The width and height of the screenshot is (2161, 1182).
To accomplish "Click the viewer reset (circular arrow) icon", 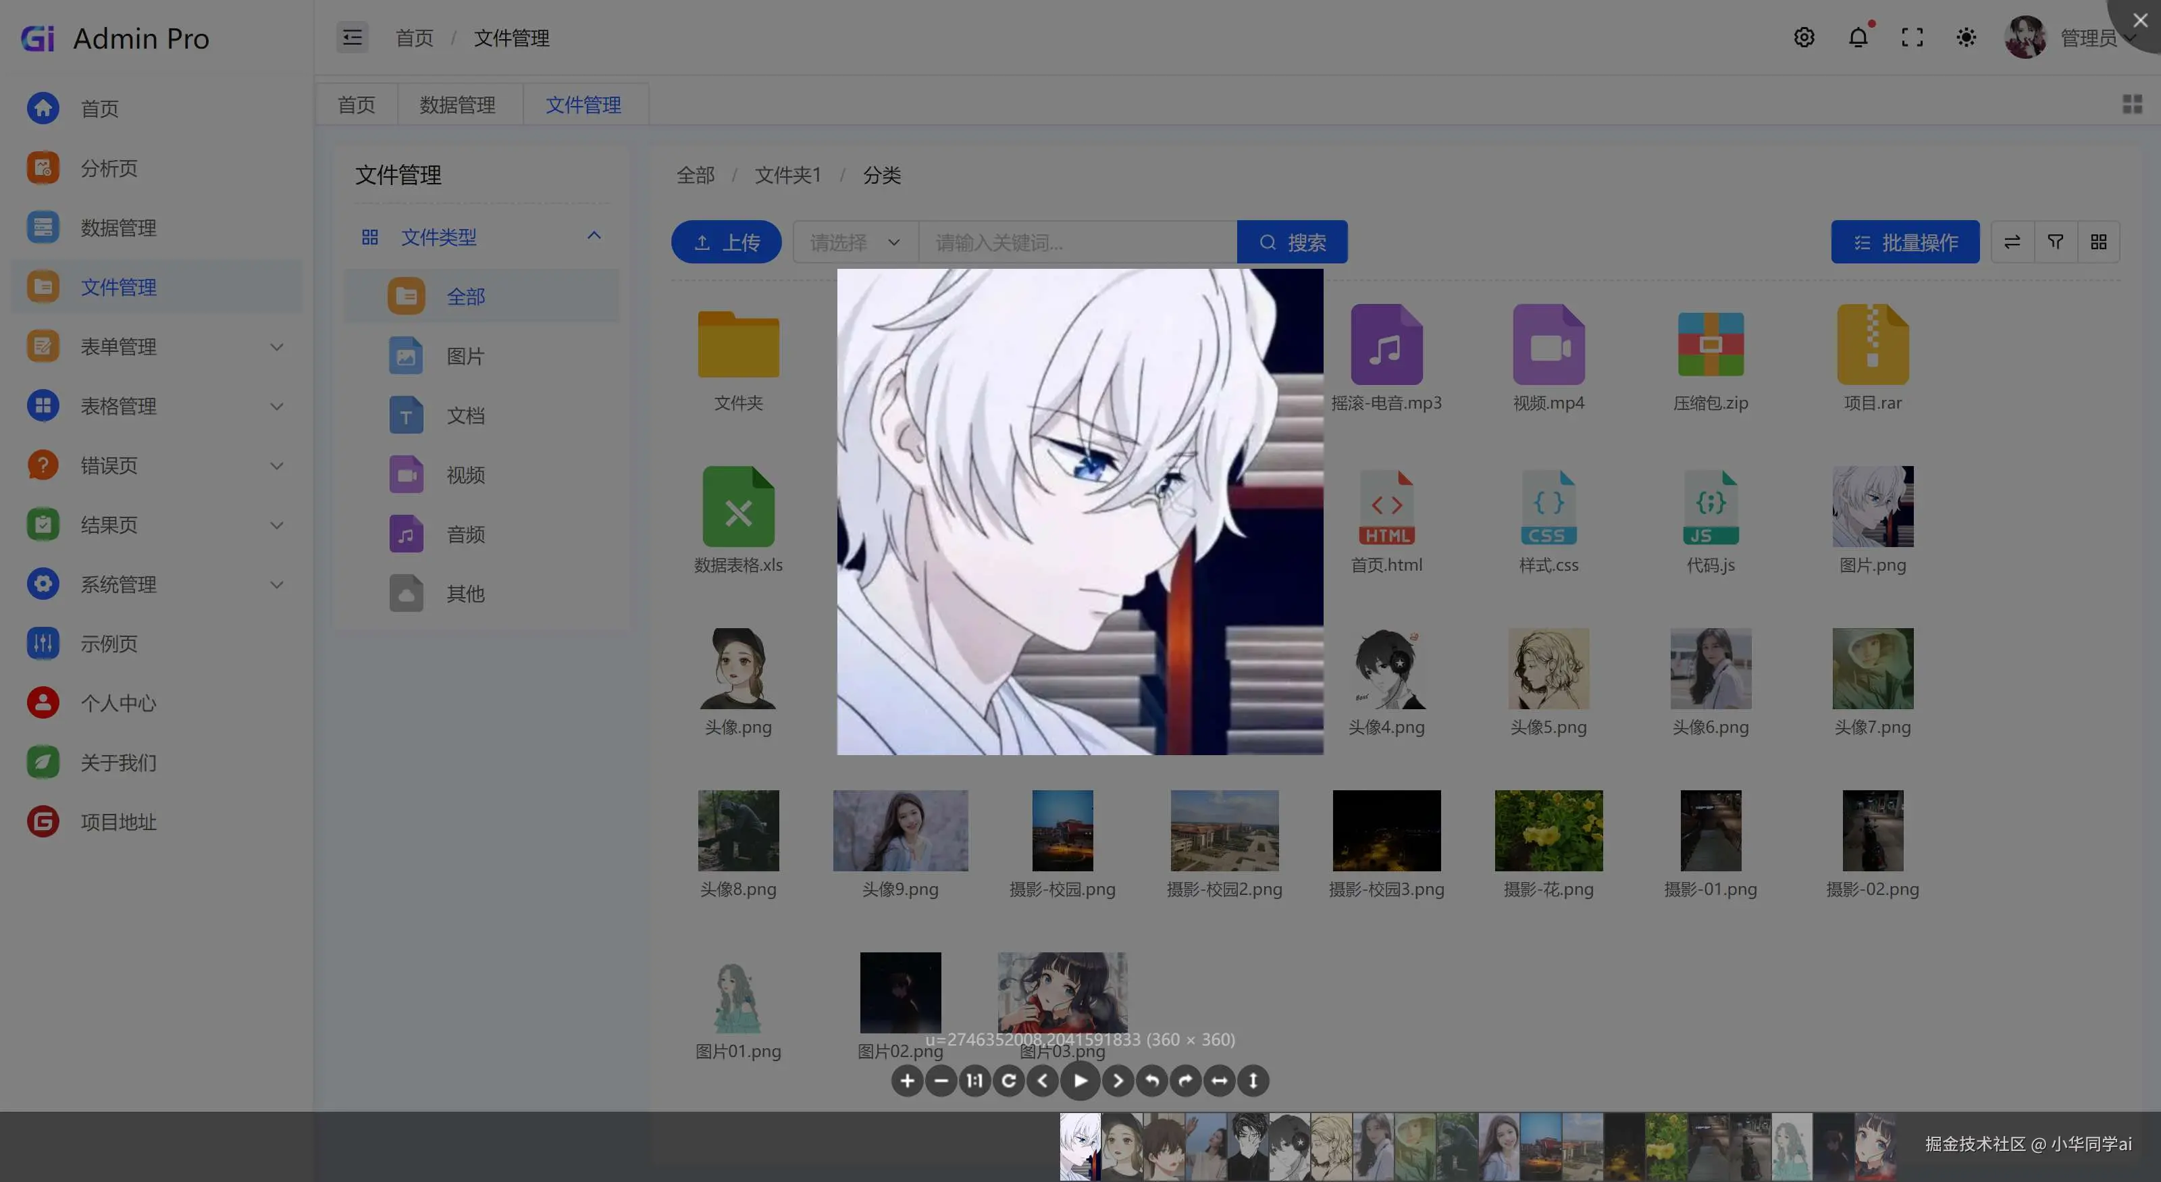I will pyautogui.click(x=1008, y=1081).
